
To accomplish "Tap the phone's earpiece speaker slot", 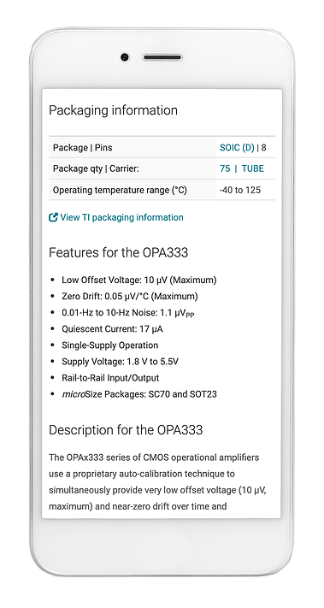I will pos(162,58).
